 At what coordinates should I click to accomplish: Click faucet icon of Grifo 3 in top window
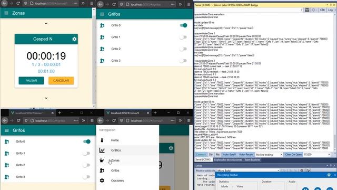pos(102,61)
